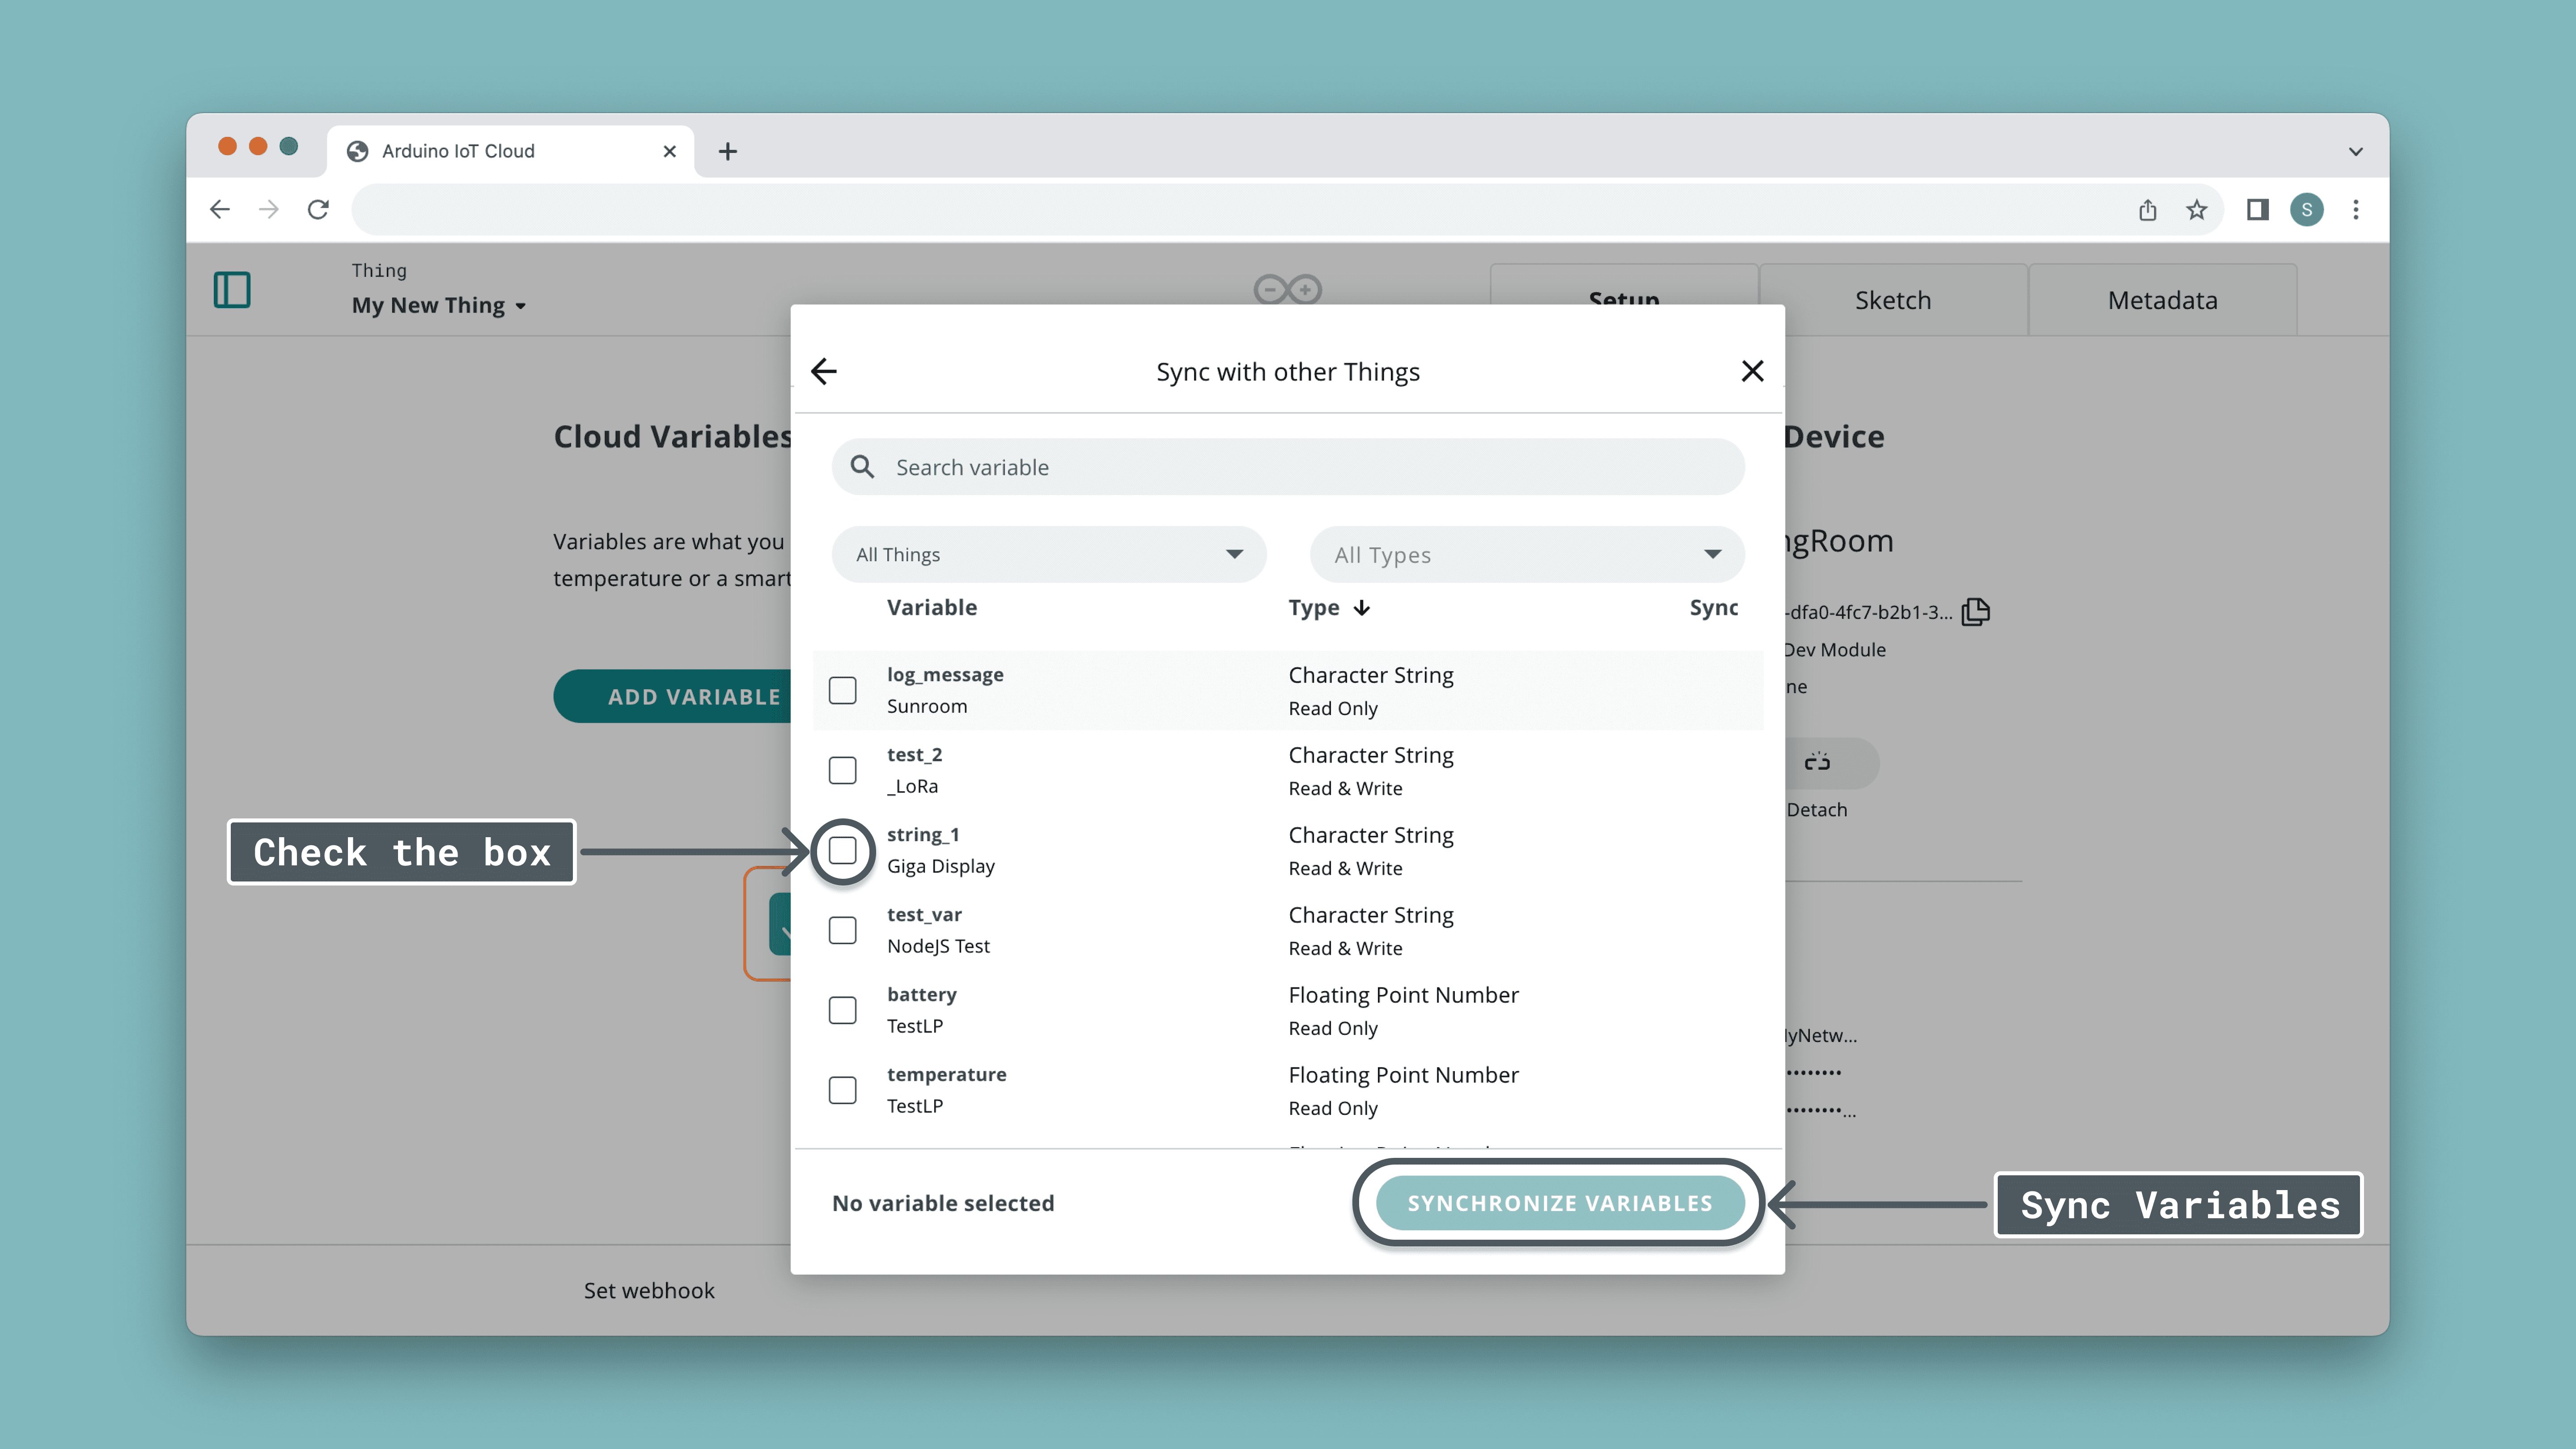Close the Sync with other Things dialog
This screenshot has width=2576, height=1449.
pyautogui.click(x=1751, y=371)
